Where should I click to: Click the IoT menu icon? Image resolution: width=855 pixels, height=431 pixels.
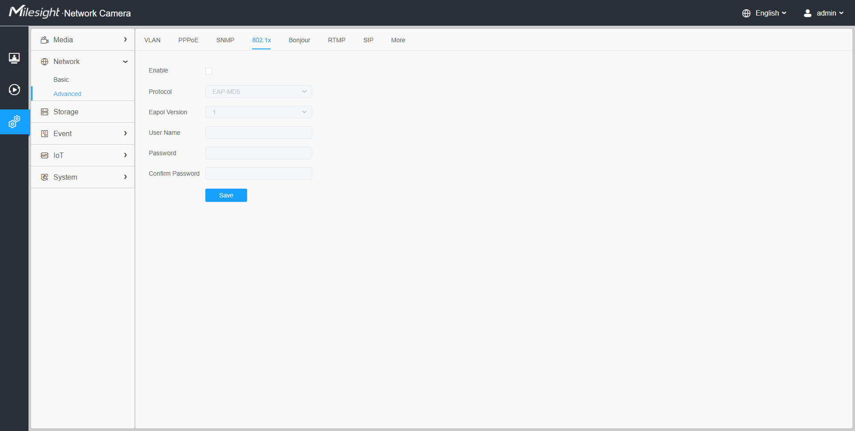pos(45,156)
